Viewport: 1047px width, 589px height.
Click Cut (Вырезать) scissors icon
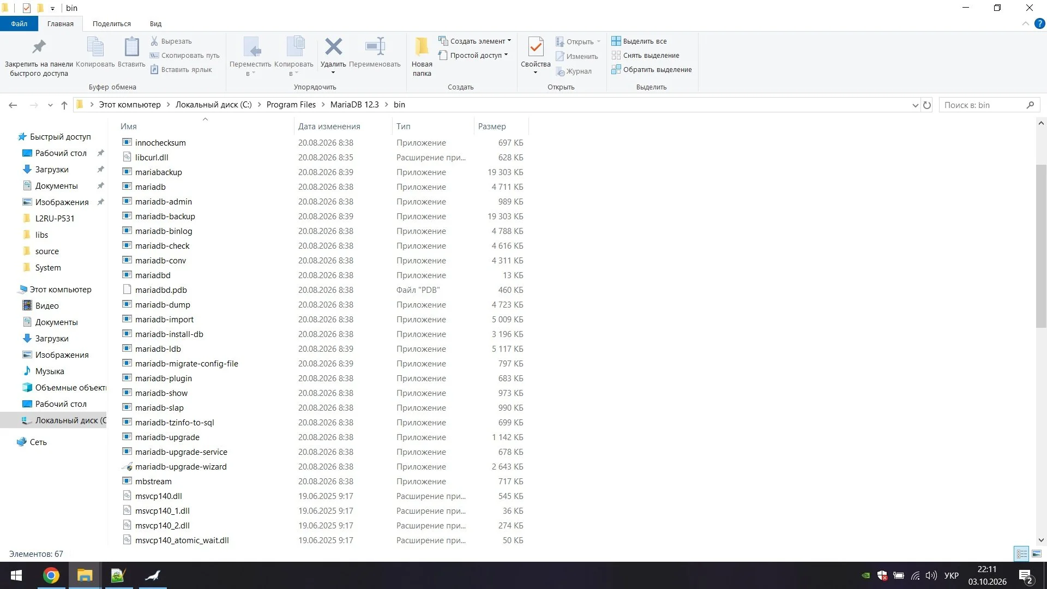pos(154,41)
